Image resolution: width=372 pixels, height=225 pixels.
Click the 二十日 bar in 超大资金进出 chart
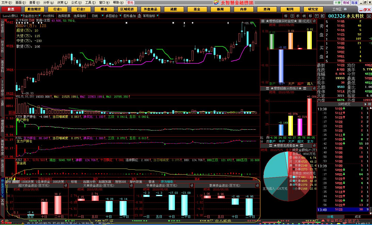[x=58, y=205]
